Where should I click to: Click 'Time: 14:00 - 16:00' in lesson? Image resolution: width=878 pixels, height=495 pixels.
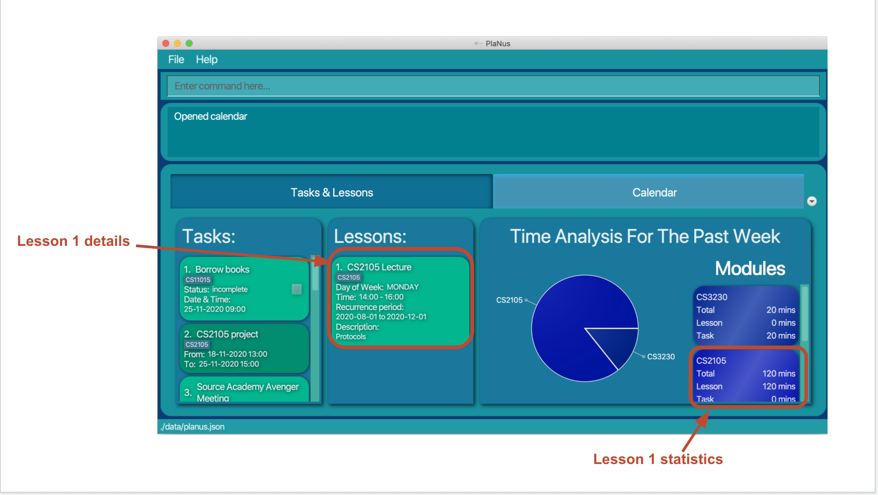(369, 297)
